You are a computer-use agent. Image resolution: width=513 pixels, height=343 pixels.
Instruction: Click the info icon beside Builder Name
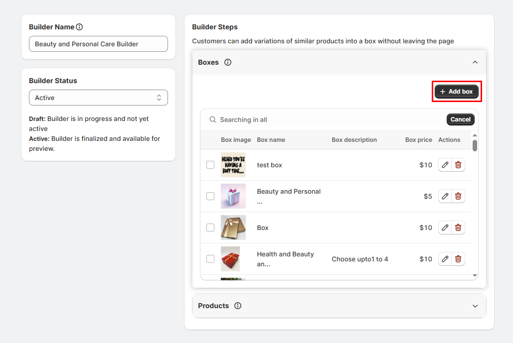79,27
